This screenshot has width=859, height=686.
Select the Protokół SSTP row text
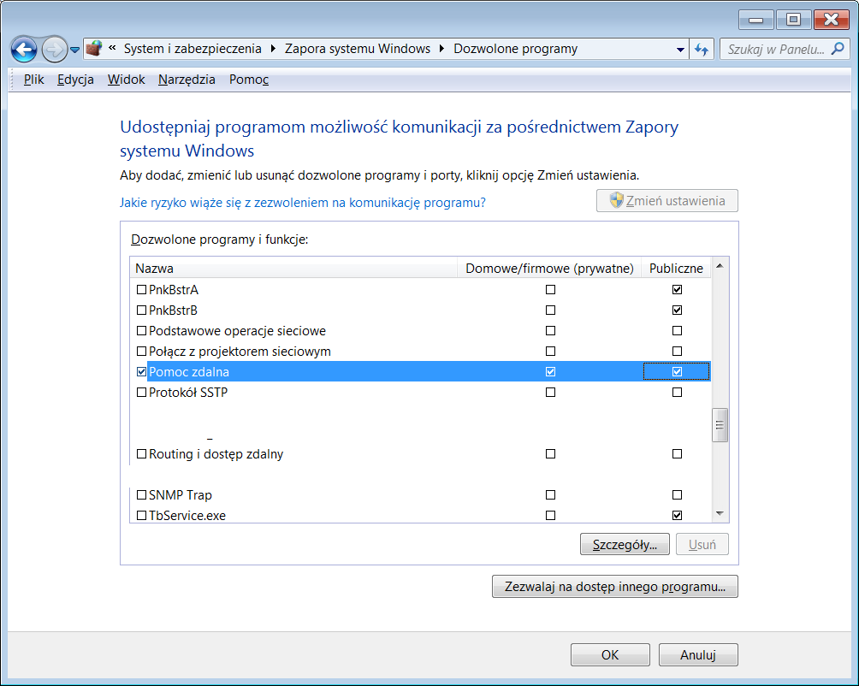click(x=188, y=392)
